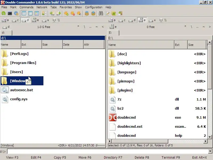Click into the command line input
The width and height of the screenshot is (213, 160).
(x=108, y=151)
